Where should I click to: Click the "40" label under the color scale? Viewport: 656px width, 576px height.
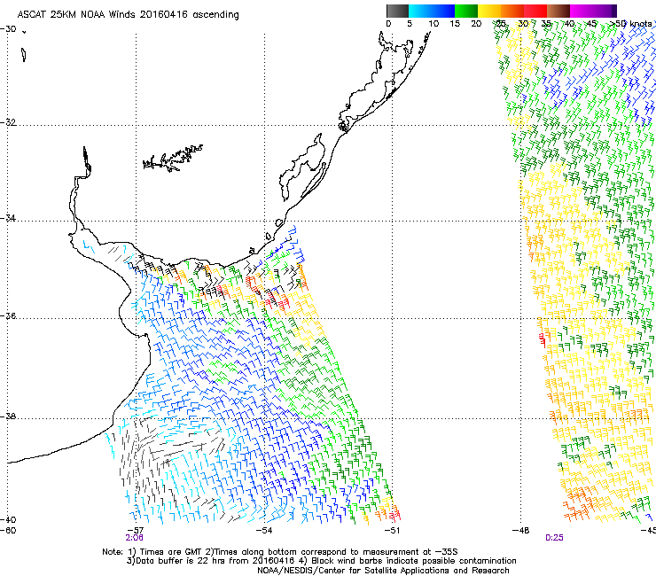[569, 24]
